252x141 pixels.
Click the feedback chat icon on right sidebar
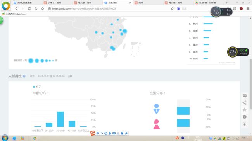tap(245, 96)
